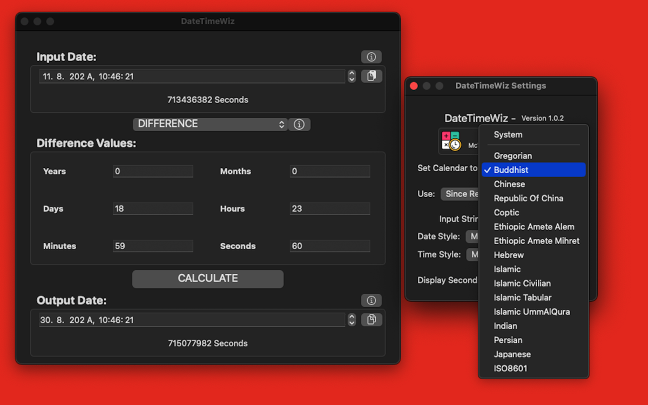
Task: Open the Date Style dropdown
Action: click(473, 236)
